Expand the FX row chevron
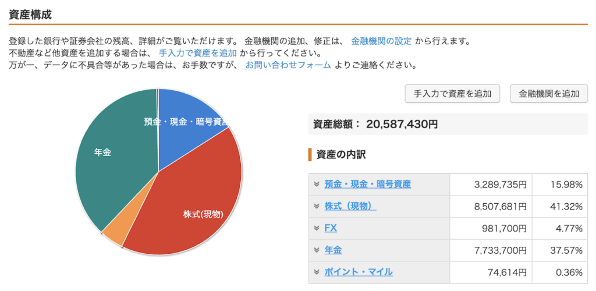Screen dimensions: 596x291 (317, 228)
